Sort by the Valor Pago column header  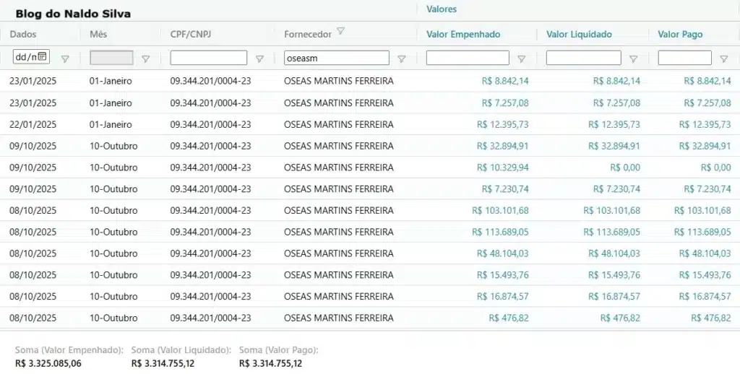click(x=680, y=35)
